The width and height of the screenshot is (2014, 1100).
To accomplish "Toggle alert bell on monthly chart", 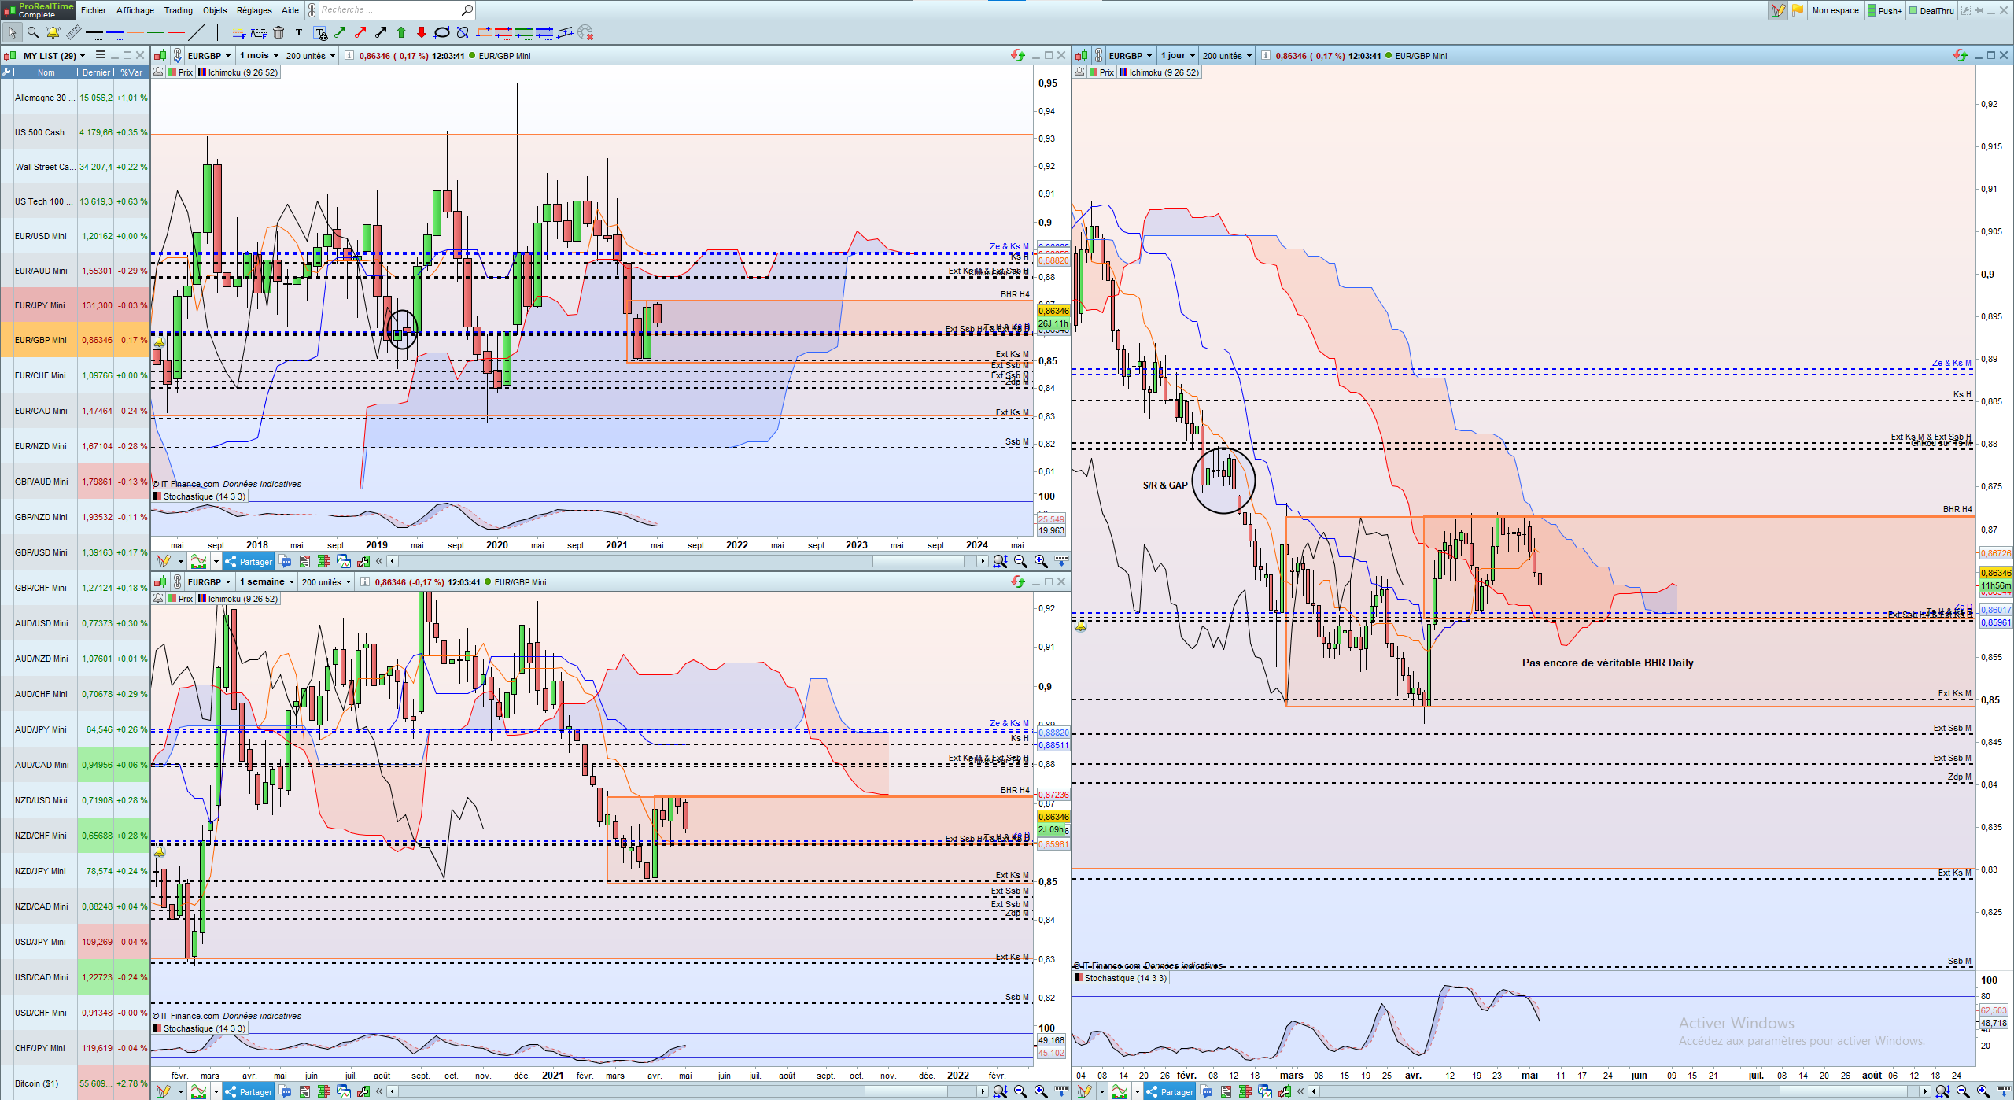I will point(158,72).
